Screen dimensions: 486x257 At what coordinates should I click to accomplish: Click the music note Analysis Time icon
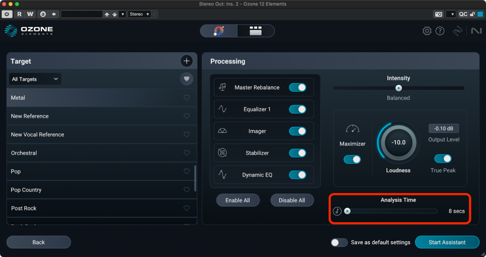[337, 211]
